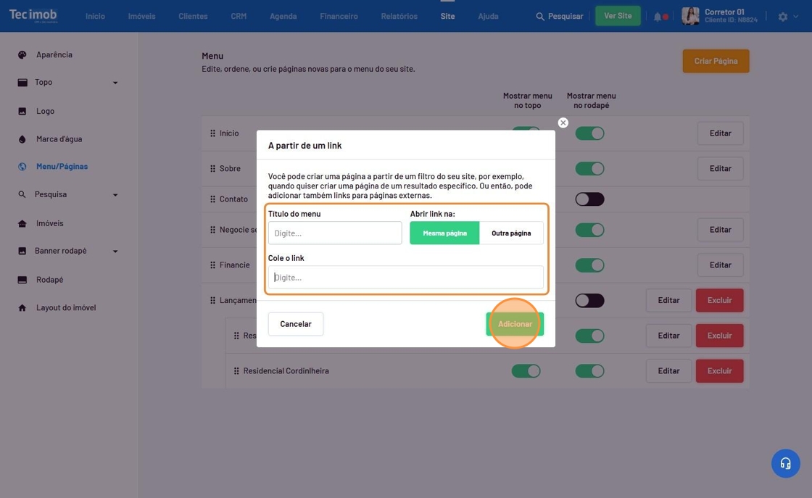Viewport: 812px width, 498px height.
Task: Click the Aparência palette icon in sidebar
Action: pyautogui.click(x=22, y=55)
